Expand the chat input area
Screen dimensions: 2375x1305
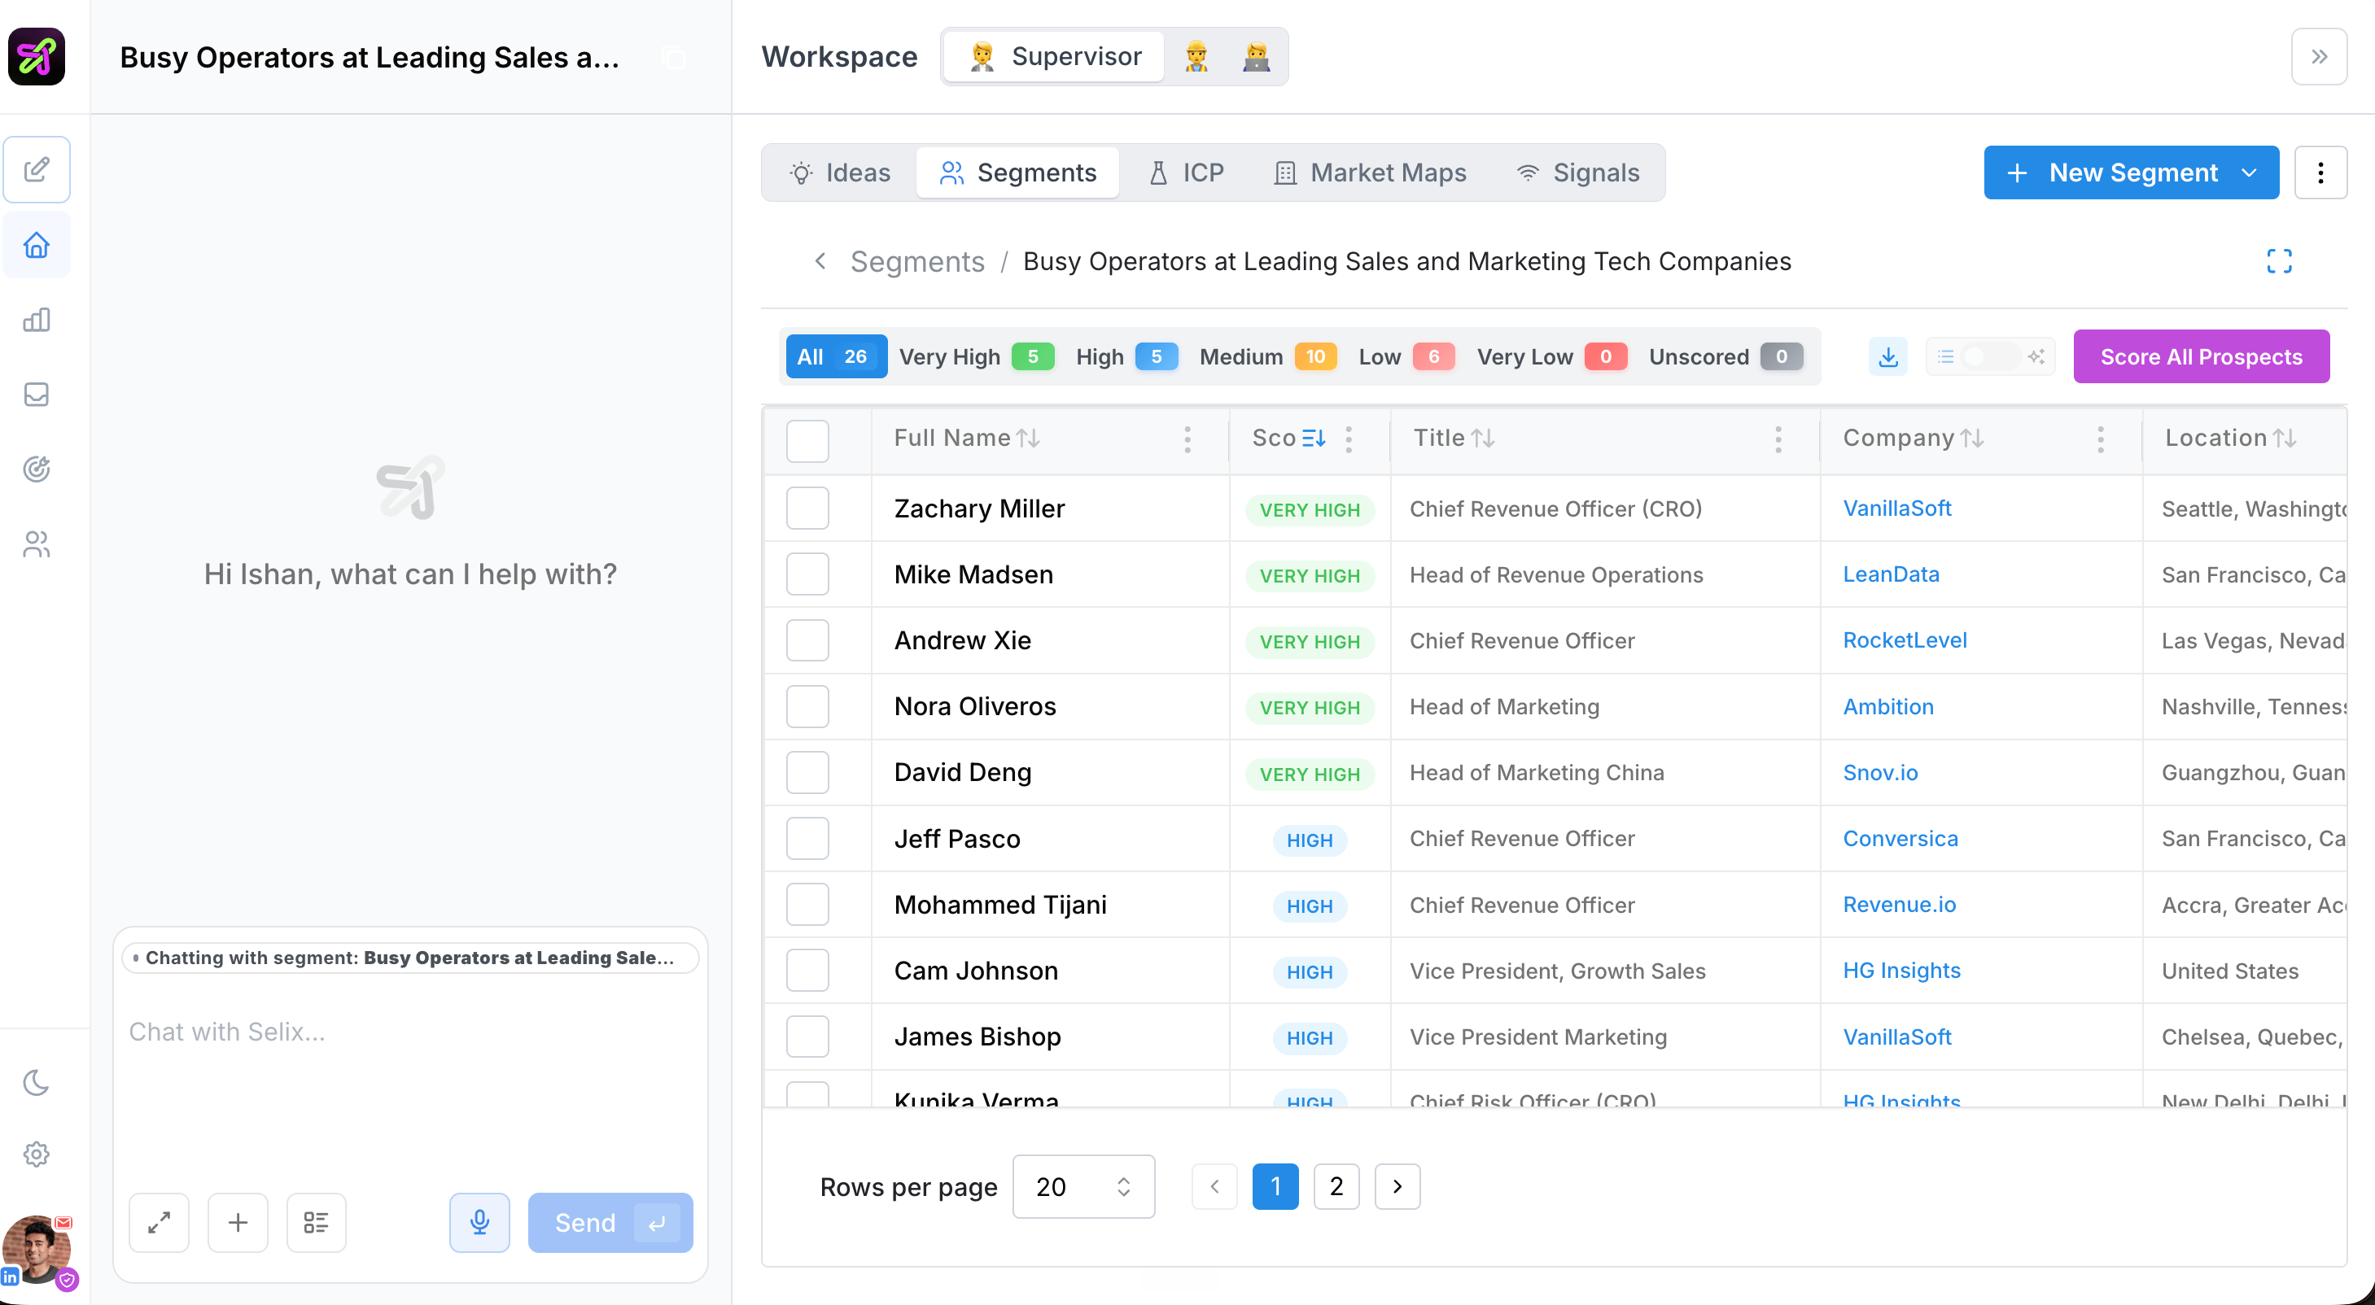click(160, 1223)
